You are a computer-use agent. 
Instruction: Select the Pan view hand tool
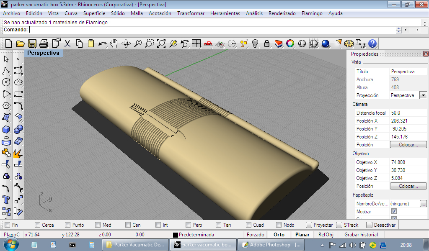pyautogui.click(x=114, y=44)
